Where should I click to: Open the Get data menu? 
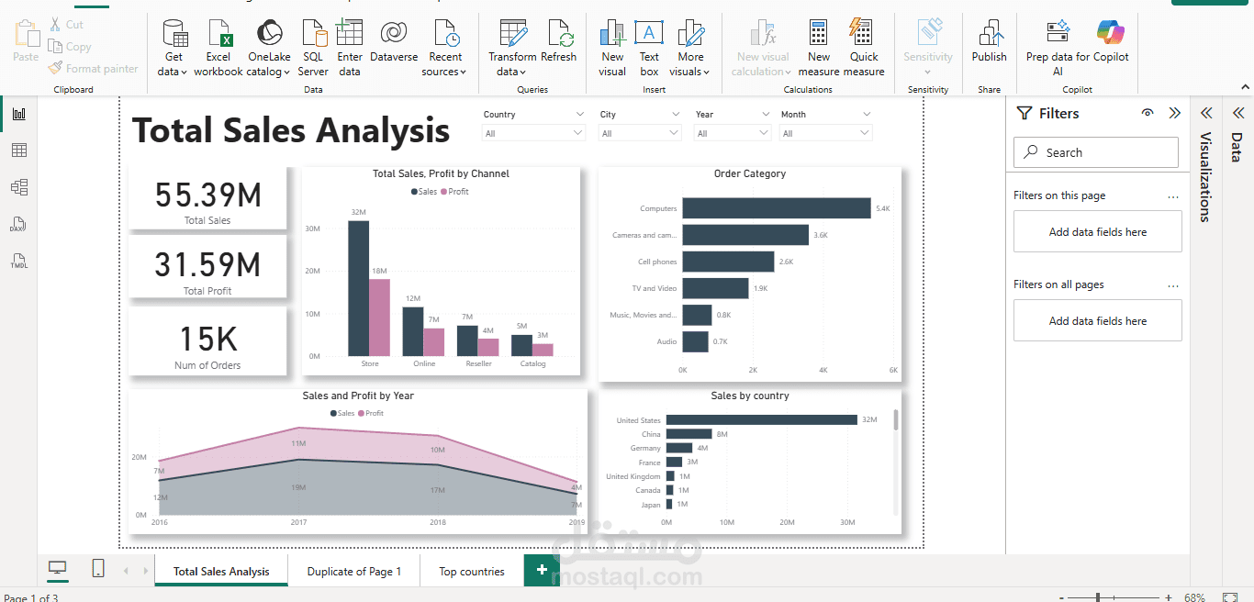173,48
